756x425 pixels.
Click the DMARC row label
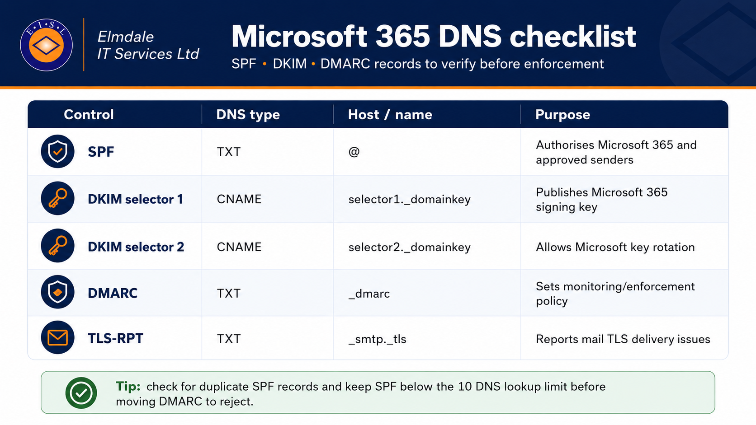coord(113,293)
